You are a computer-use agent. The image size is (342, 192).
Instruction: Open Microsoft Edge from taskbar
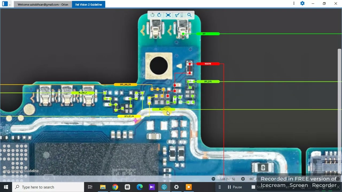140,187
